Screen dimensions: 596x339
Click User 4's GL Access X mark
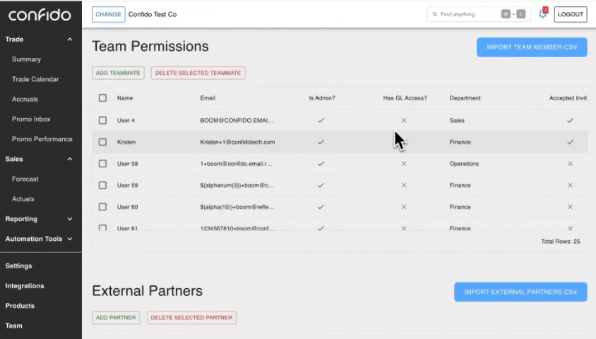pyautogui.click(x=404, y=121)
